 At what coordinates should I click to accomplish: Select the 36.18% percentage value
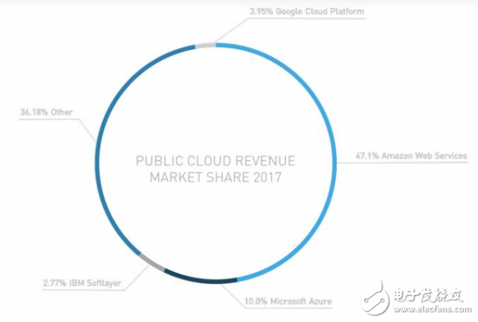pos(35,112)
